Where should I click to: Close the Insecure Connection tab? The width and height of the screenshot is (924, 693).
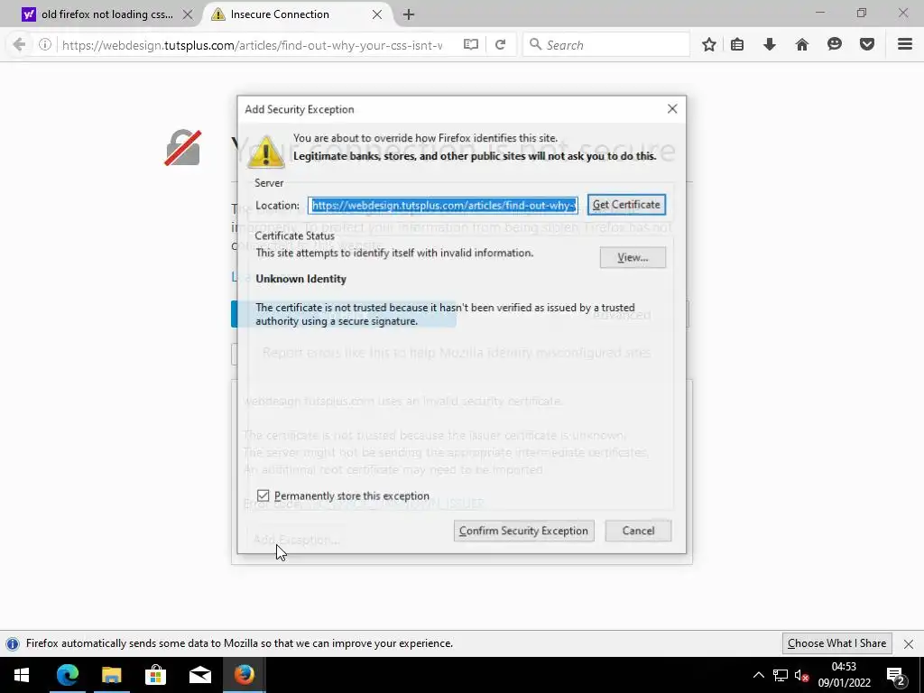(x=377, y=14)
